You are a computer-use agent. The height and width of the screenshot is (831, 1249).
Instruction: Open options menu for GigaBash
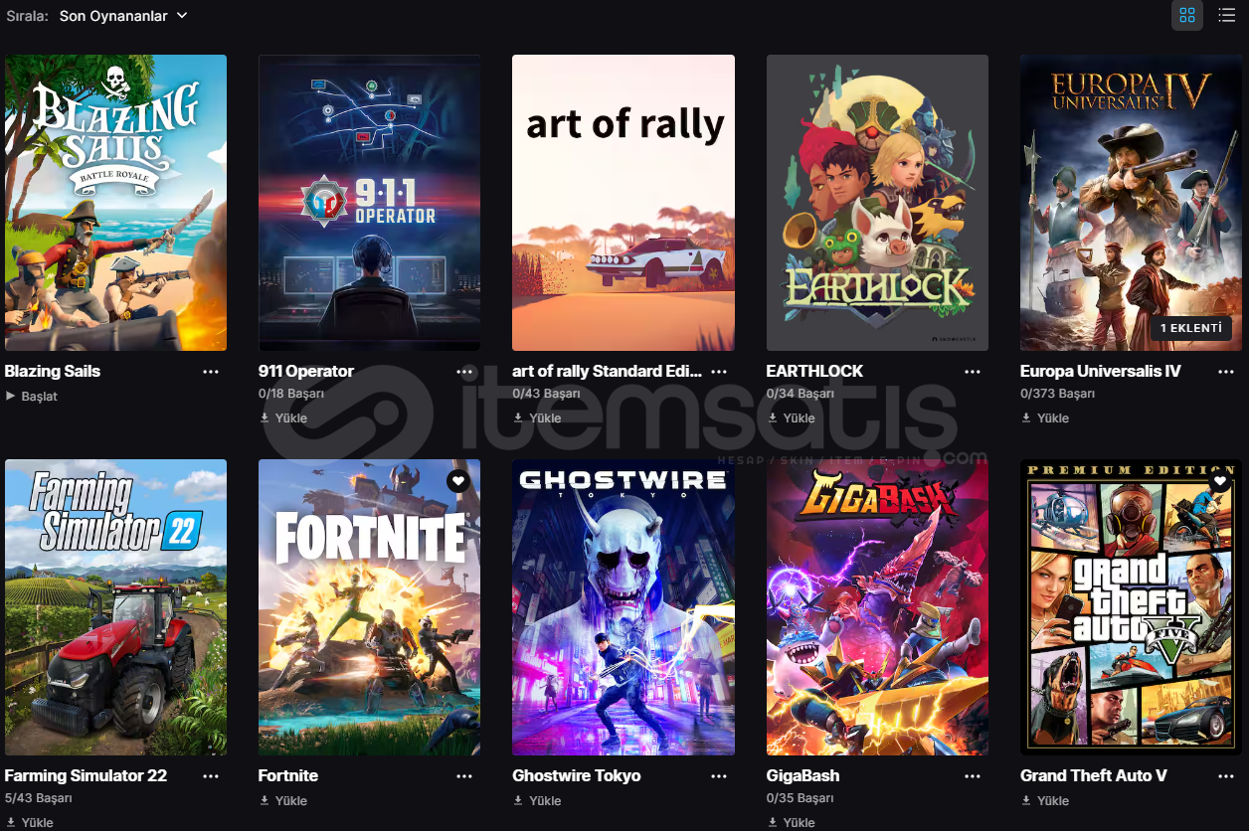(x=973, y=775)
